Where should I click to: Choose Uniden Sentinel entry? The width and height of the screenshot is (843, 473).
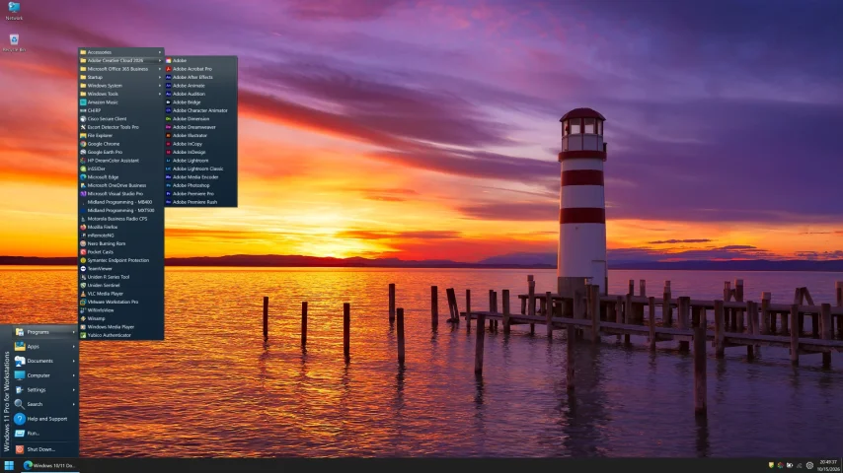point(121,285)
